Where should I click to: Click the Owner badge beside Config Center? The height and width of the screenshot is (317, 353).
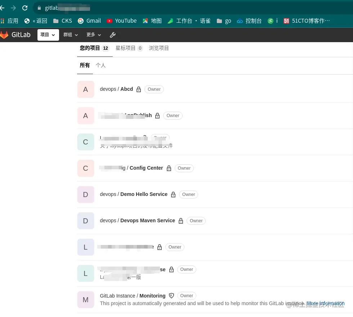pos(184,169)
